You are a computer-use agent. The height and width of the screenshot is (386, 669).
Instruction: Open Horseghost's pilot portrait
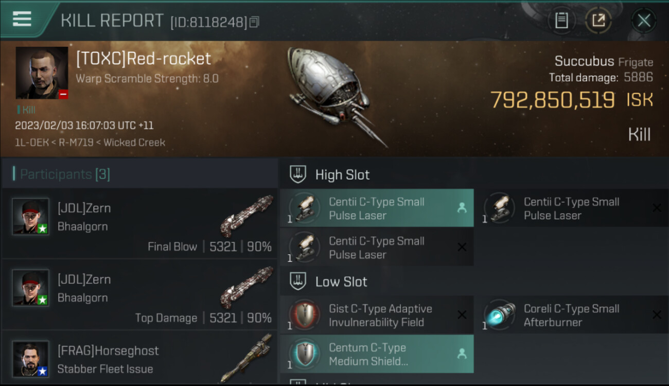(31, 359)
